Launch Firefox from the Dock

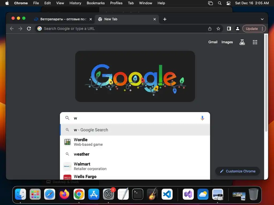(x=64, y=194)
